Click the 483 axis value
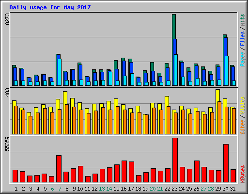The height and width of the screenshot is (194, 248). (x=7, y=93)
